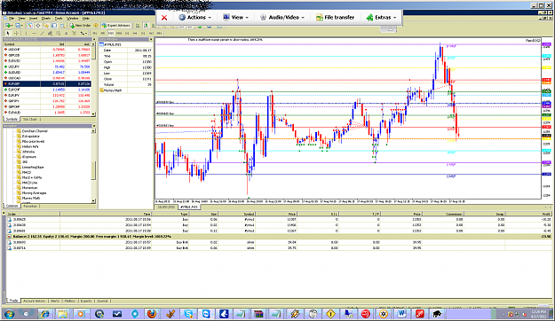
Task: Click the File transfer button
Action: pyautogui.click(x=335, y=18)
